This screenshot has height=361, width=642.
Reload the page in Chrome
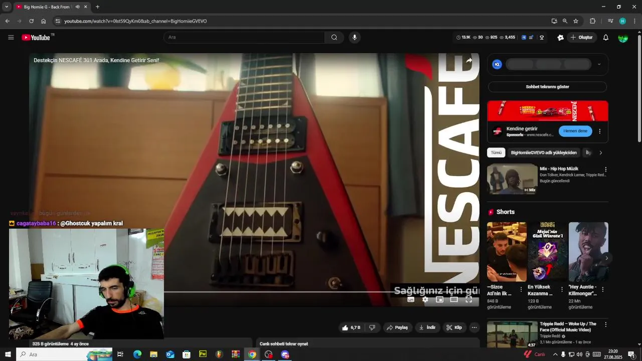tap(31, 21)
